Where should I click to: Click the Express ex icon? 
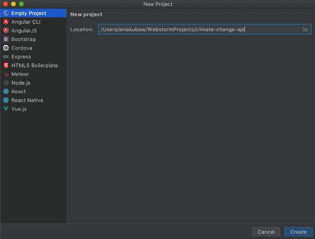click(x=6, y=57)
